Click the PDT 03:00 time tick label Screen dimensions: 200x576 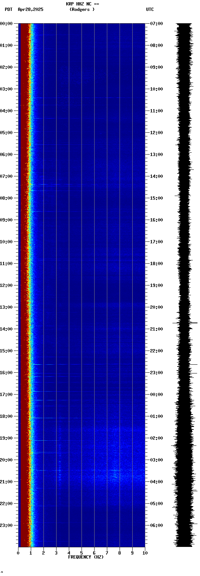click(x=6, y=89)
